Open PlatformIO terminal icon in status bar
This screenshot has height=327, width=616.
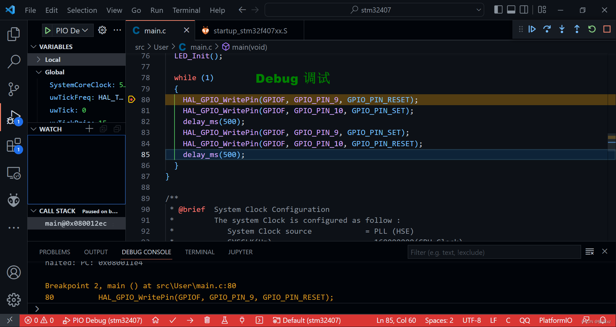[x=259, y=320]
